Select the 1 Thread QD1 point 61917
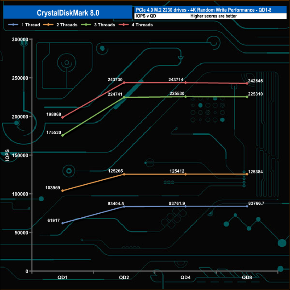This screenshot has height=290, width=290. click(x=62, y=223)
